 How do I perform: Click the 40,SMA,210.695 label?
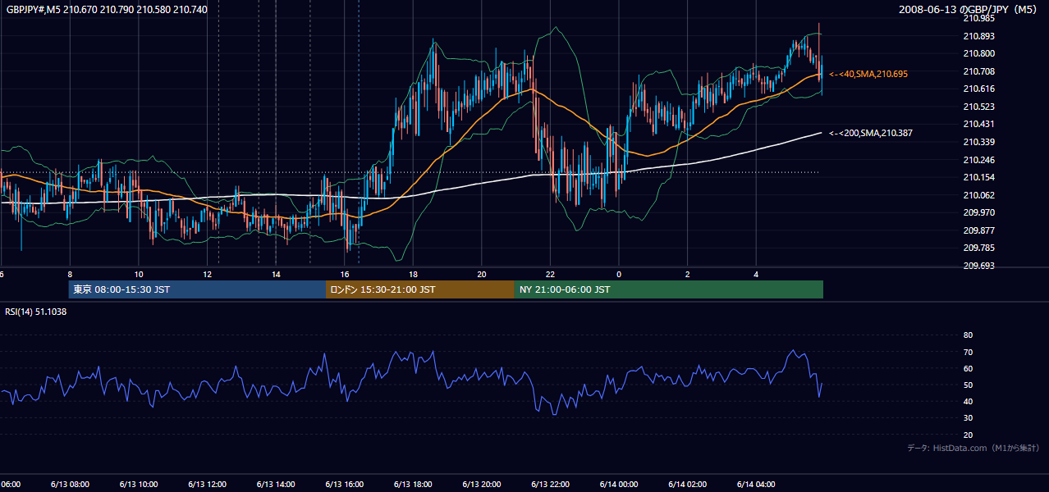pyautogui.click(x=868, y=74)
